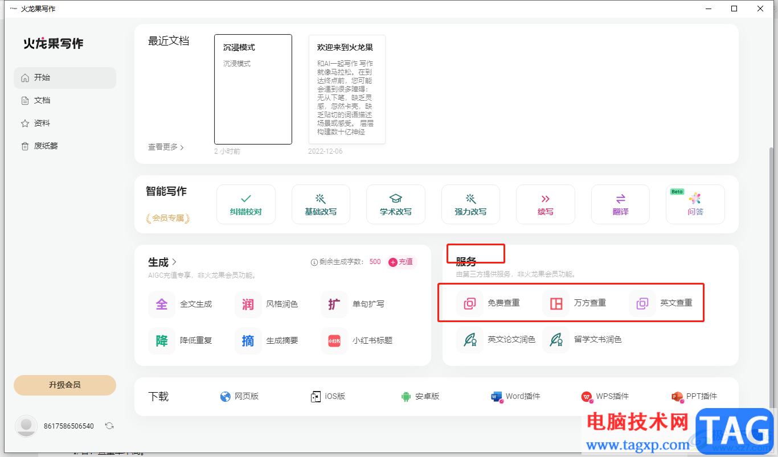The image size is (778, 457).
Task: Click the 留学文书润色 pen icon
Action: (x=556, y=340)
